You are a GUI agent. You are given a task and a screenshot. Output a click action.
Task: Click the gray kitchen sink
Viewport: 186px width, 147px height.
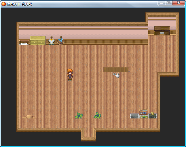click(x=135, y=116)
